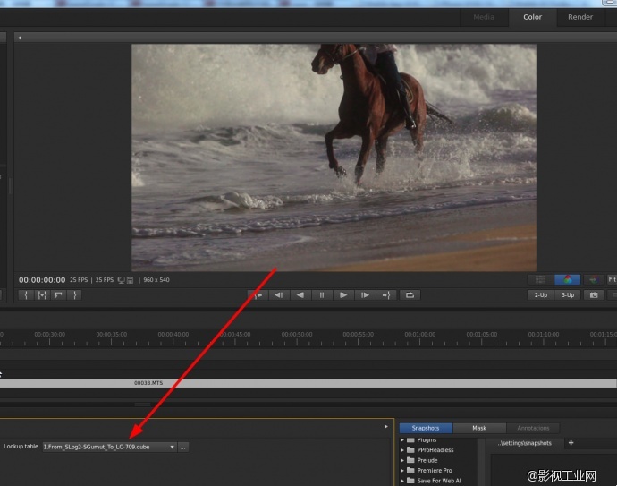Browse for LUT with ellipsis button
This screenshot has height=486, width=617.
(183, 447)
